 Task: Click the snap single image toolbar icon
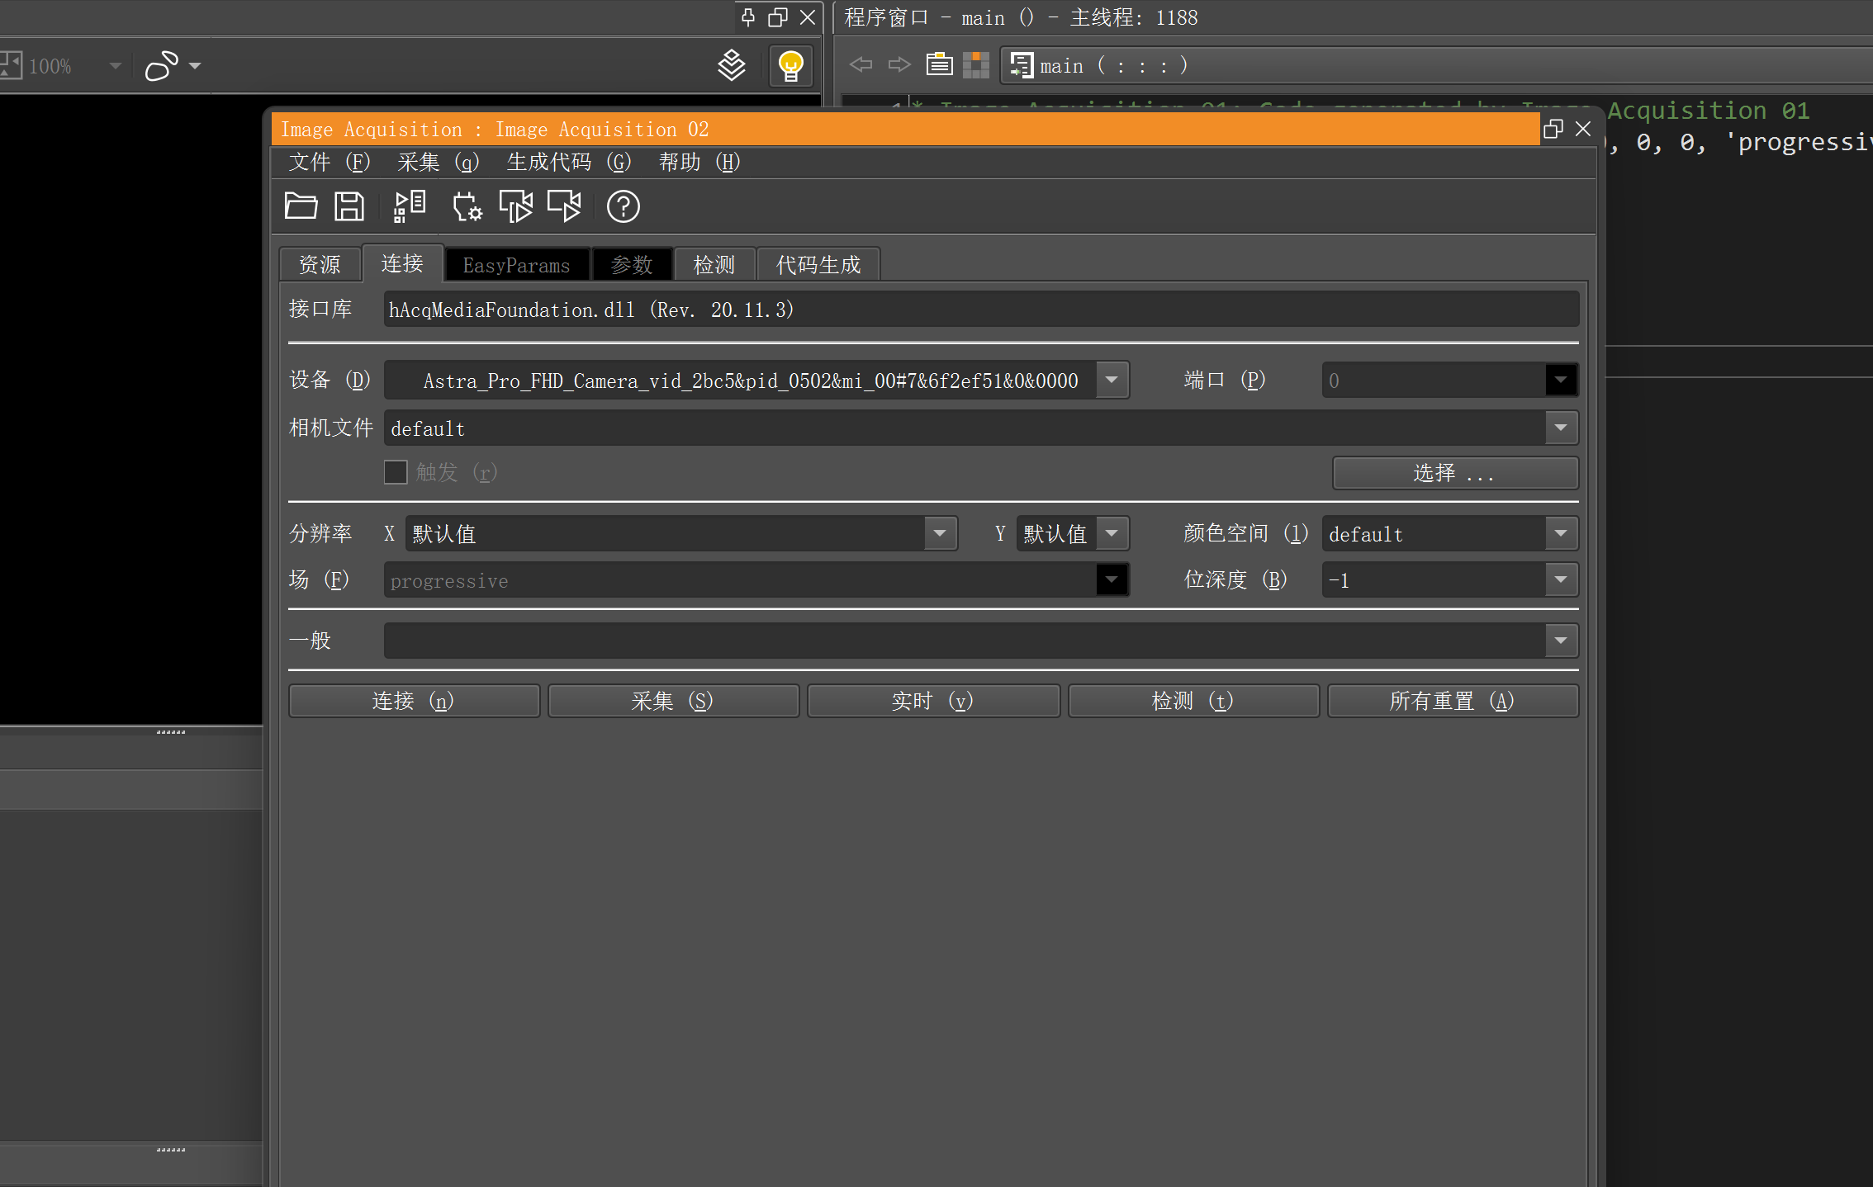516,206
